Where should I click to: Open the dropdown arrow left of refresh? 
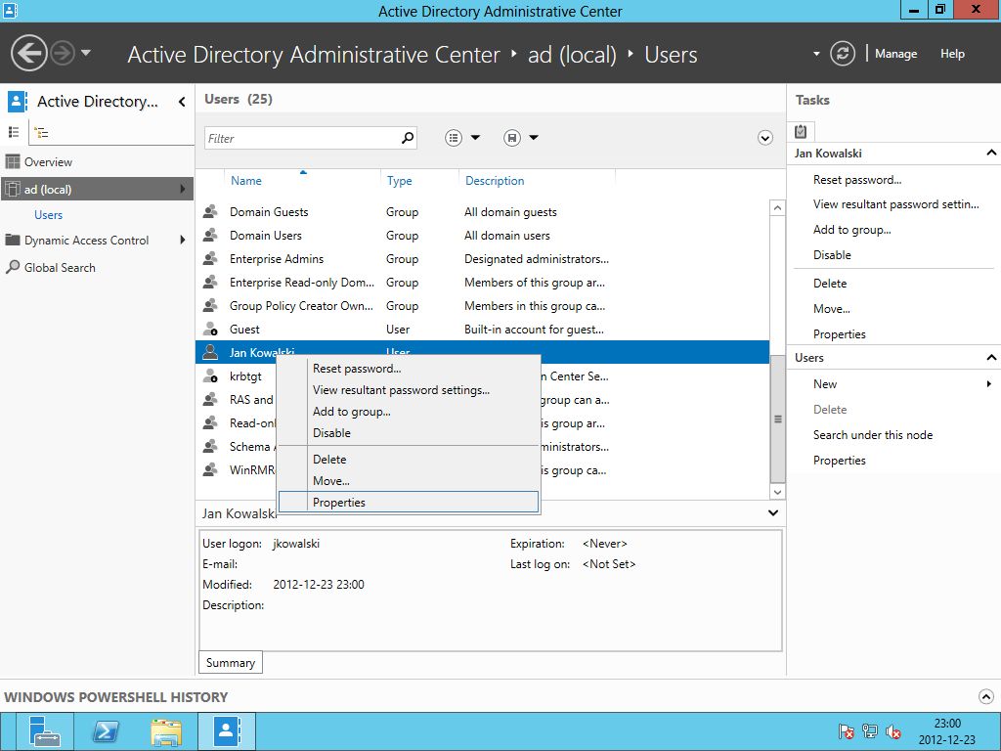pos(816,55)
